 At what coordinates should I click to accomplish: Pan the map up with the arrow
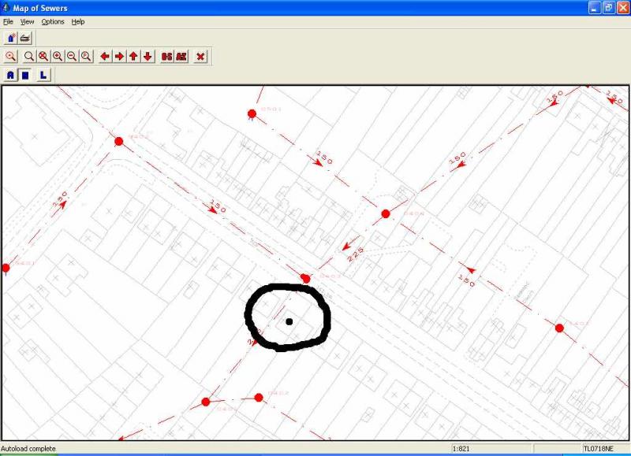(x=133, y=56)
